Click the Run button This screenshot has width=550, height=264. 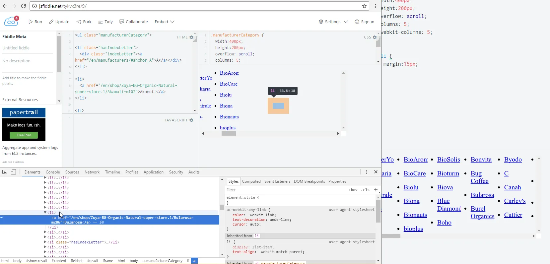point(35,22)
